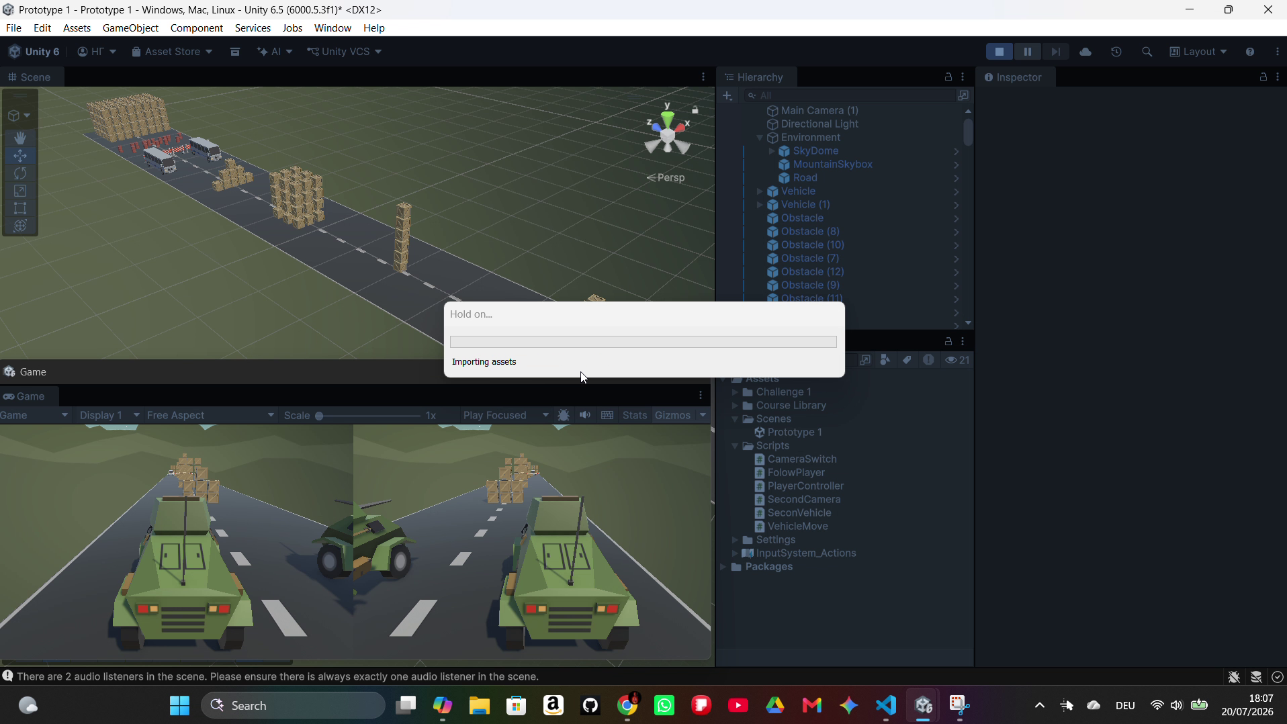Select Directional Light in Hierarchy
Viewport: 1287px width, 724px height.
point(819,124)
